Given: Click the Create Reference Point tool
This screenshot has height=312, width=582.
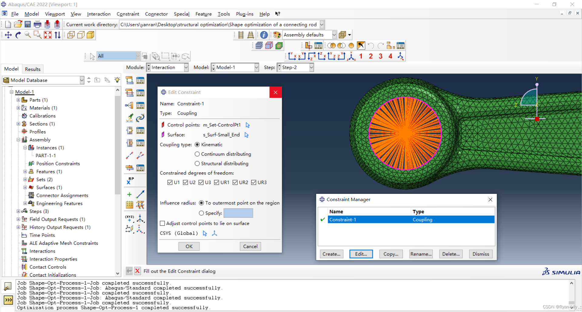Looking at the screenshot, I should click(130, 181).
